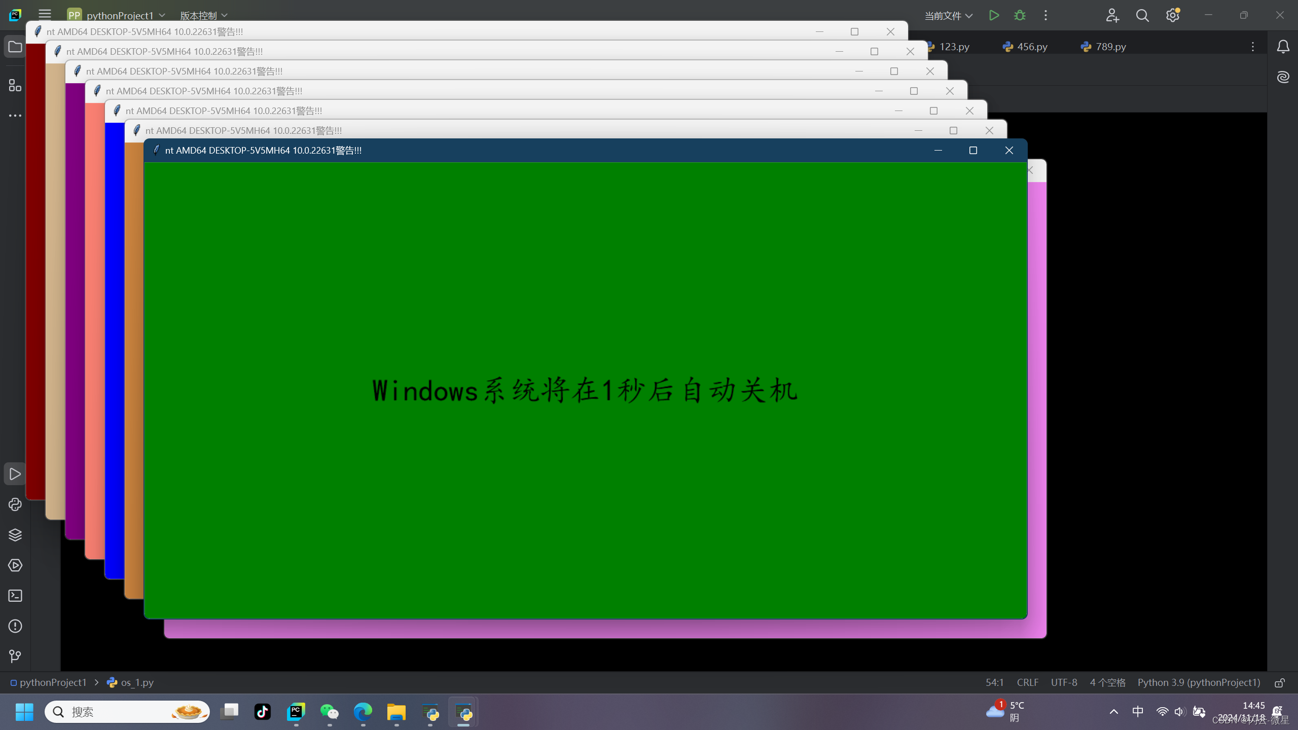The image size is (1298, 730).
Task: Change CRLF line separator setting
Action: tap(1027, 682)
